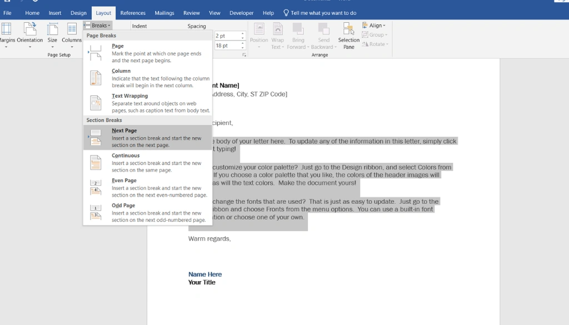The height and width of the screenshot is (325, 569).
Task: Expand the Orientation dropdown arrow
Action: 30,47
